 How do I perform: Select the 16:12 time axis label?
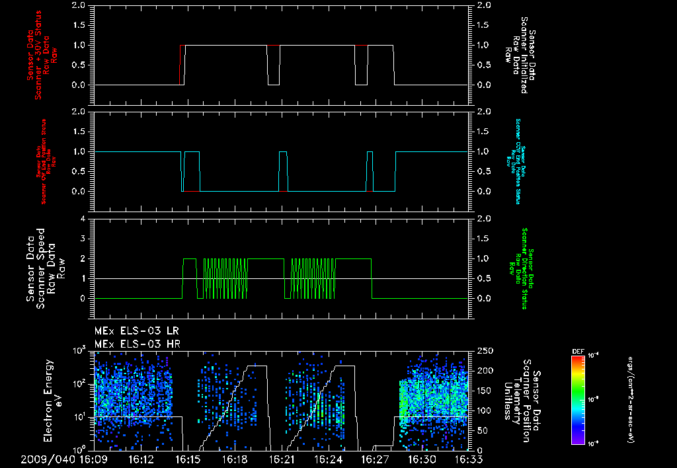[141, 459]
